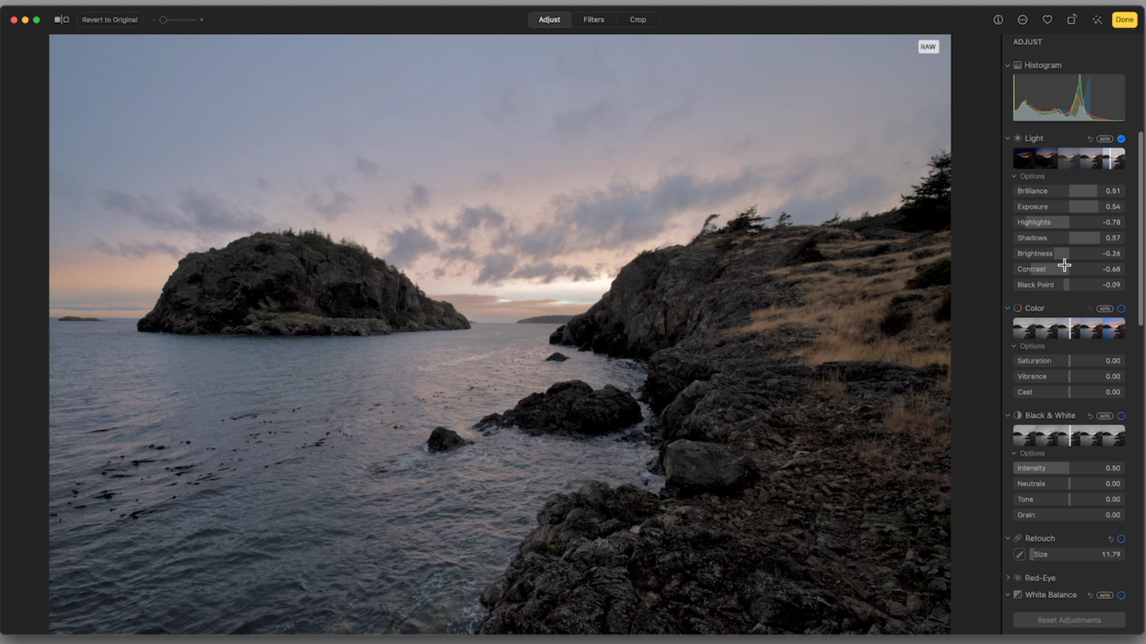
Task: Enable the White Balance adjustment circle
Action: (x=1122, y=595)
